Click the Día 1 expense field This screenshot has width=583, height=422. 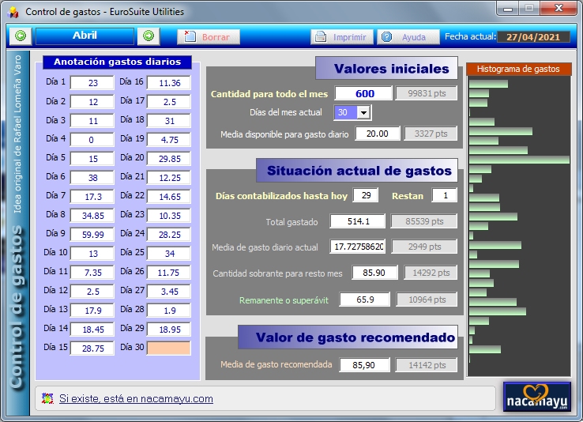click(x=92, y=83)
